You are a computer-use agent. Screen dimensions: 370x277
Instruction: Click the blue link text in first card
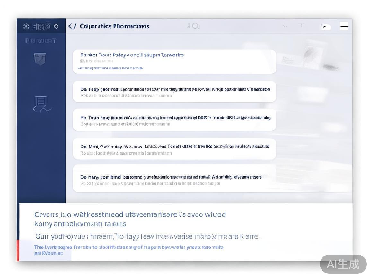pos(110,68)
